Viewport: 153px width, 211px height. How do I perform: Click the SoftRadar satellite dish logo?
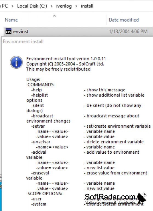click(142, 198)
